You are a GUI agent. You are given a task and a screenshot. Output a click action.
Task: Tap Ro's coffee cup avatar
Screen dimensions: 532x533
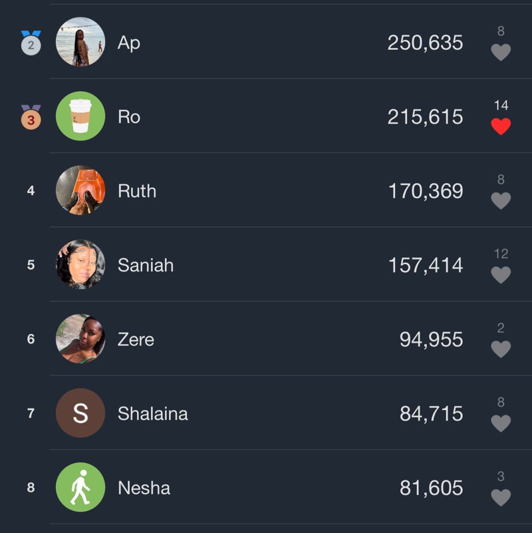coord(80,116)
